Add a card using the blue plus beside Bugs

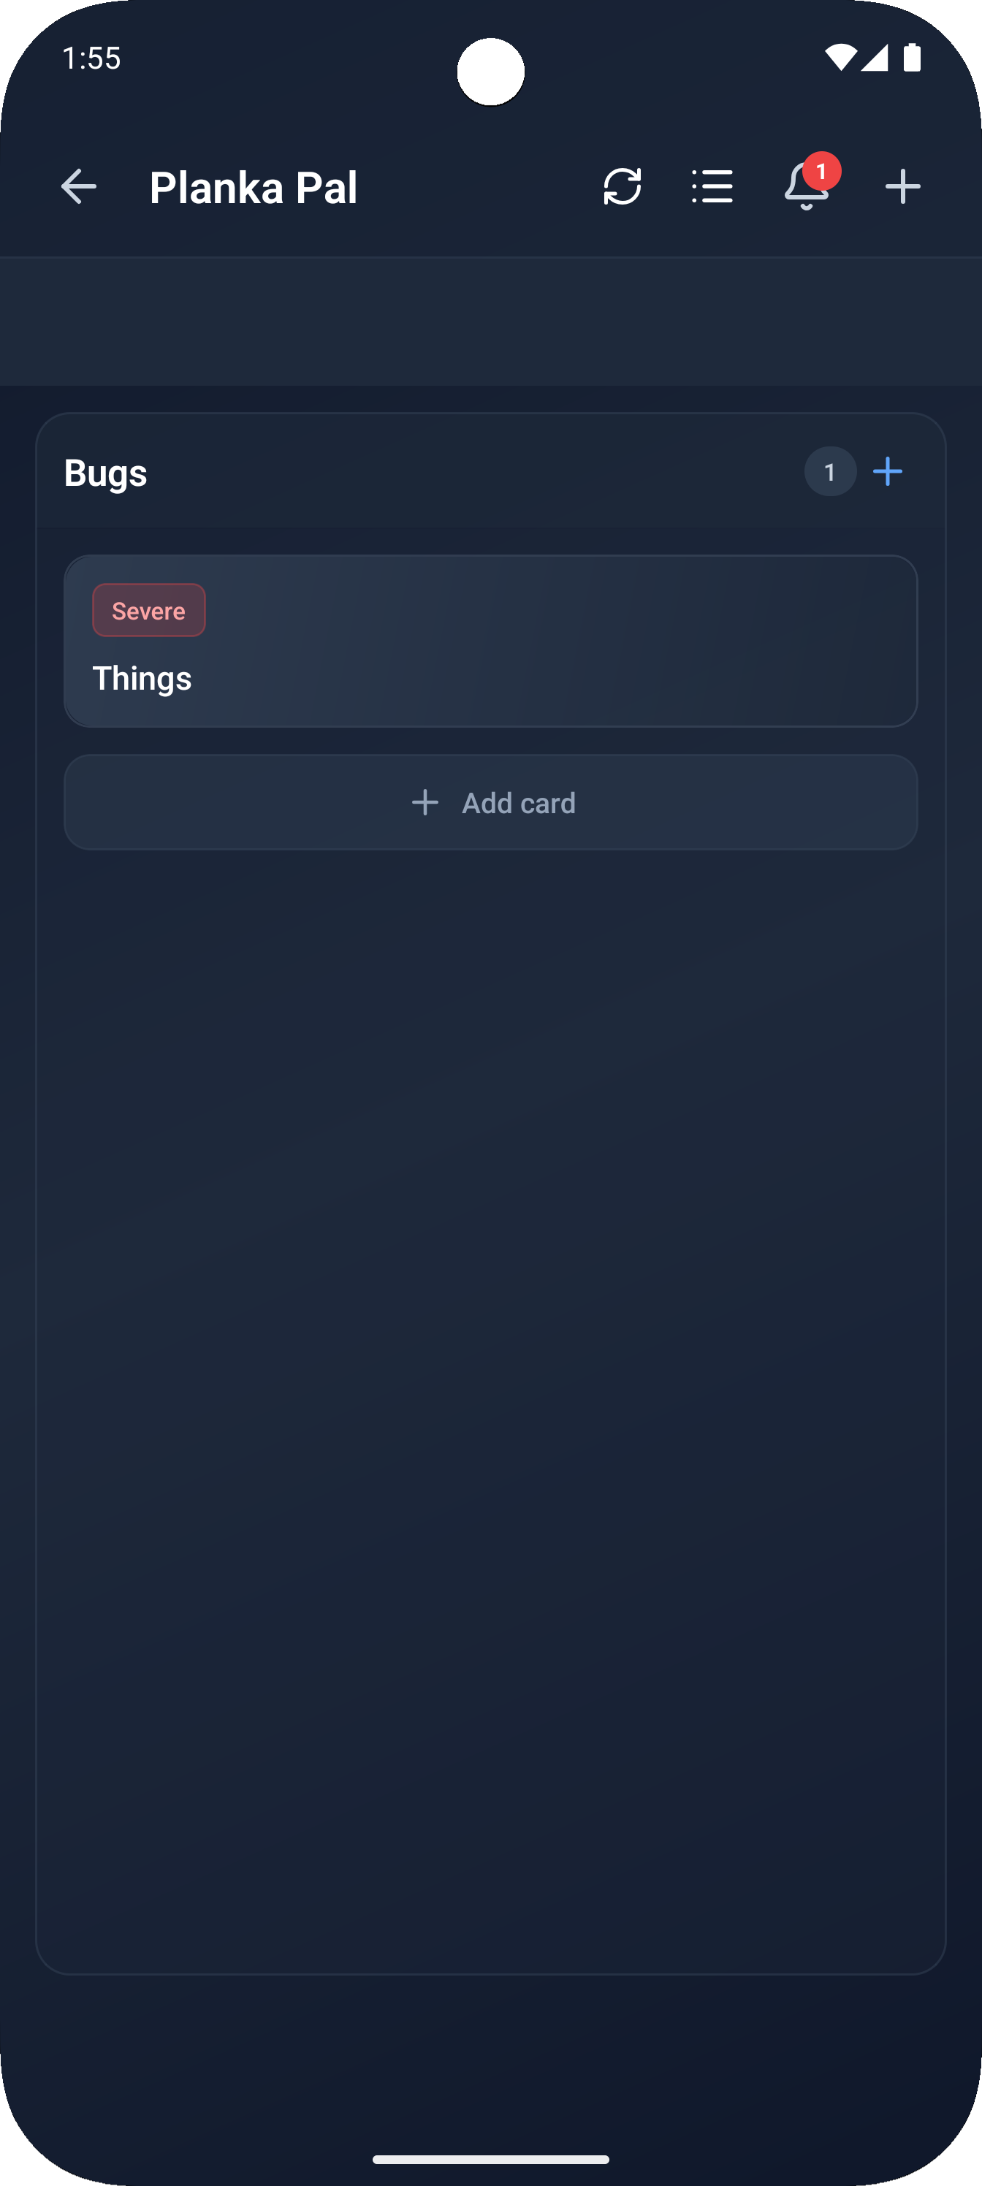click(888, 472)
